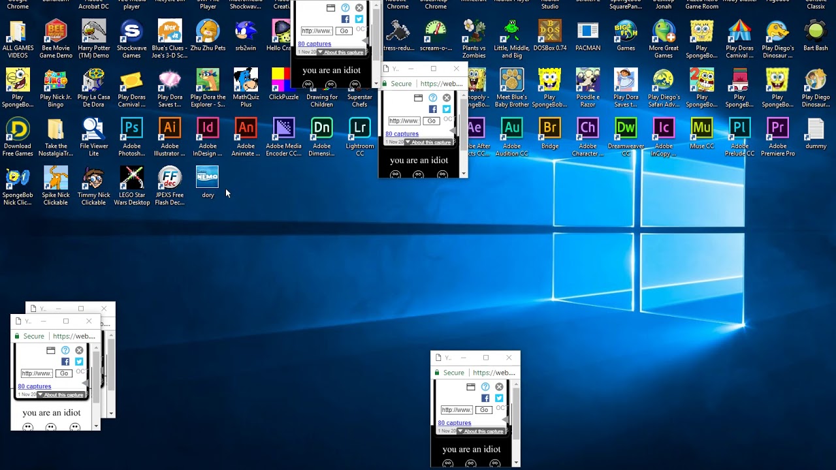Open Adobe Premiere Pro shortcut

[778, 137]
